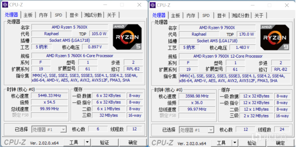The height and width of the screenshot is (147, 296).
Task: Click the bus speed value 99.99 MHz
Action: [49, 109]
